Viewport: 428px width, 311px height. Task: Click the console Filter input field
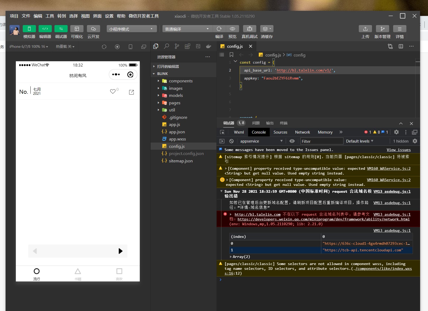tap(322, 141)
